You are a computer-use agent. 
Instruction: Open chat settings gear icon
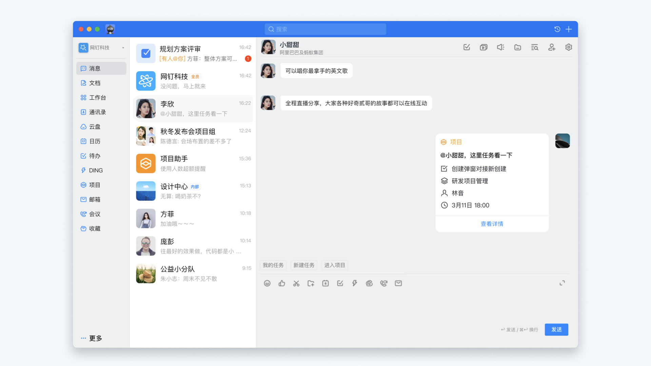pyautogui.click(x=569, y=47)
